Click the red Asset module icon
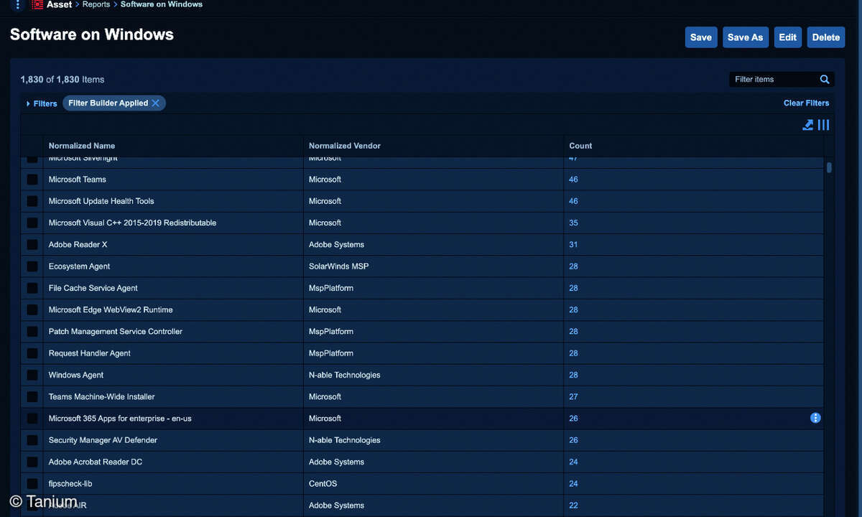 pos(37,4)
